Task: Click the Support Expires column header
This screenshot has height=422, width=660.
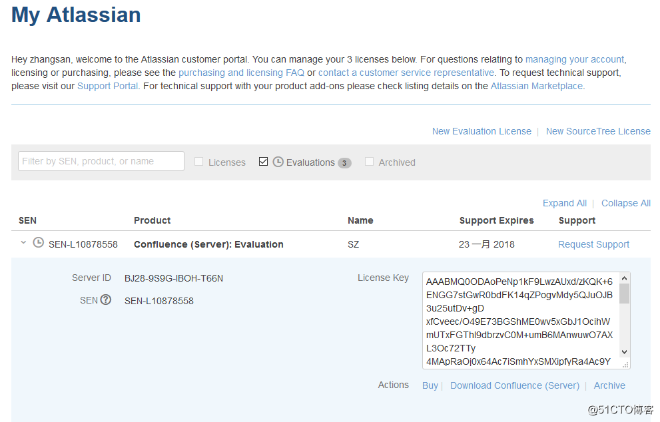Action: [496, 220]
